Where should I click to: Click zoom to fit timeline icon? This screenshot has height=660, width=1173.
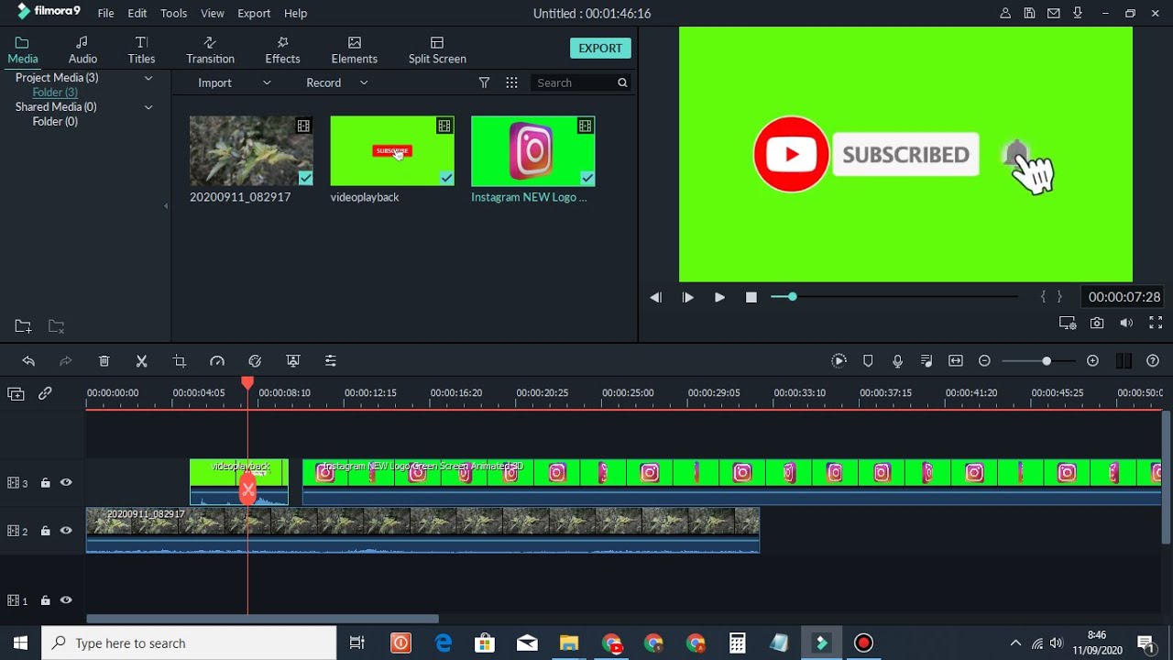pyautogui.click(x=956, y=361)
